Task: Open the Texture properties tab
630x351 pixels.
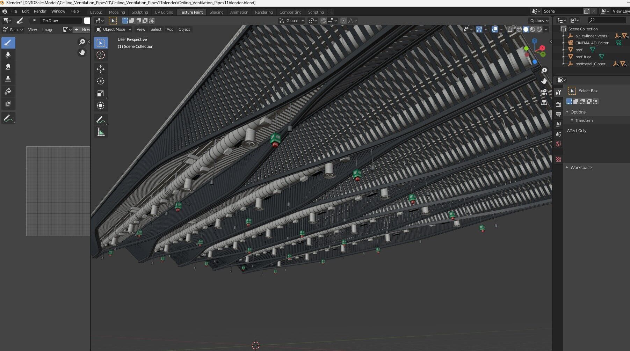Action: point(558,159)
